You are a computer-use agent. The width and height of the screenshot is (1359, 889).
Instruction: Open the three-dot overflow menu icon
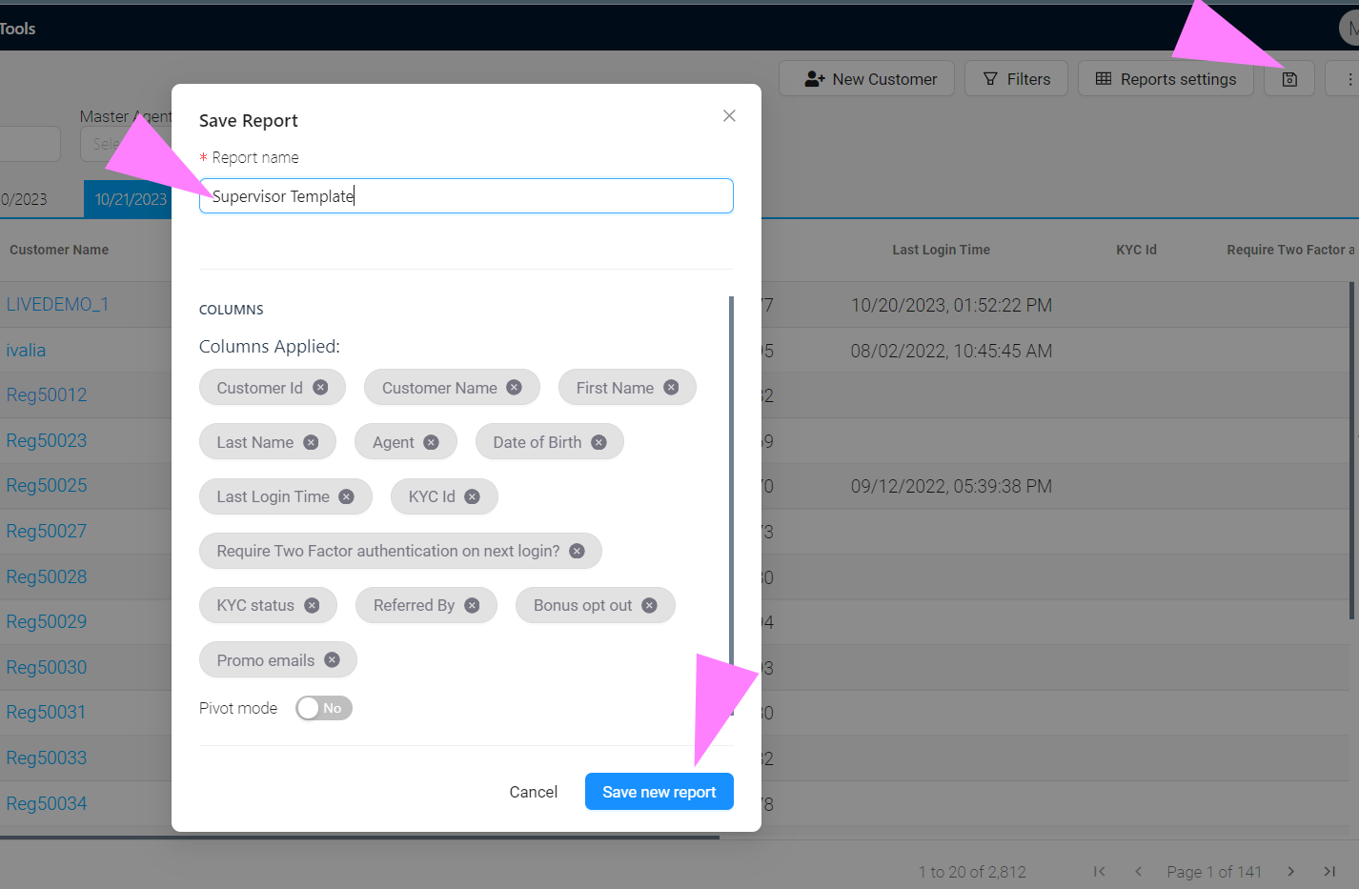1353,79
